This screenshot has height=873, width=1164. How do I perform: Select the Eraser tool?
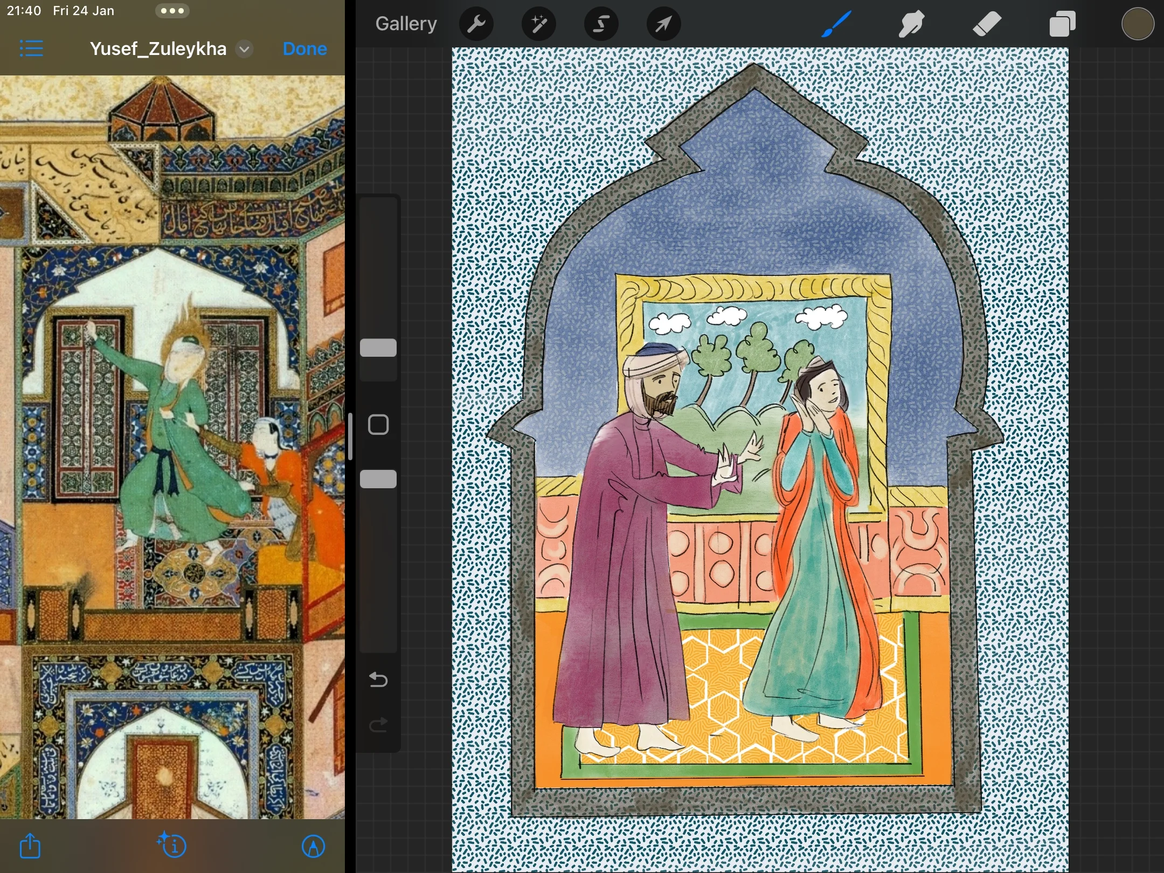point(987,24)
